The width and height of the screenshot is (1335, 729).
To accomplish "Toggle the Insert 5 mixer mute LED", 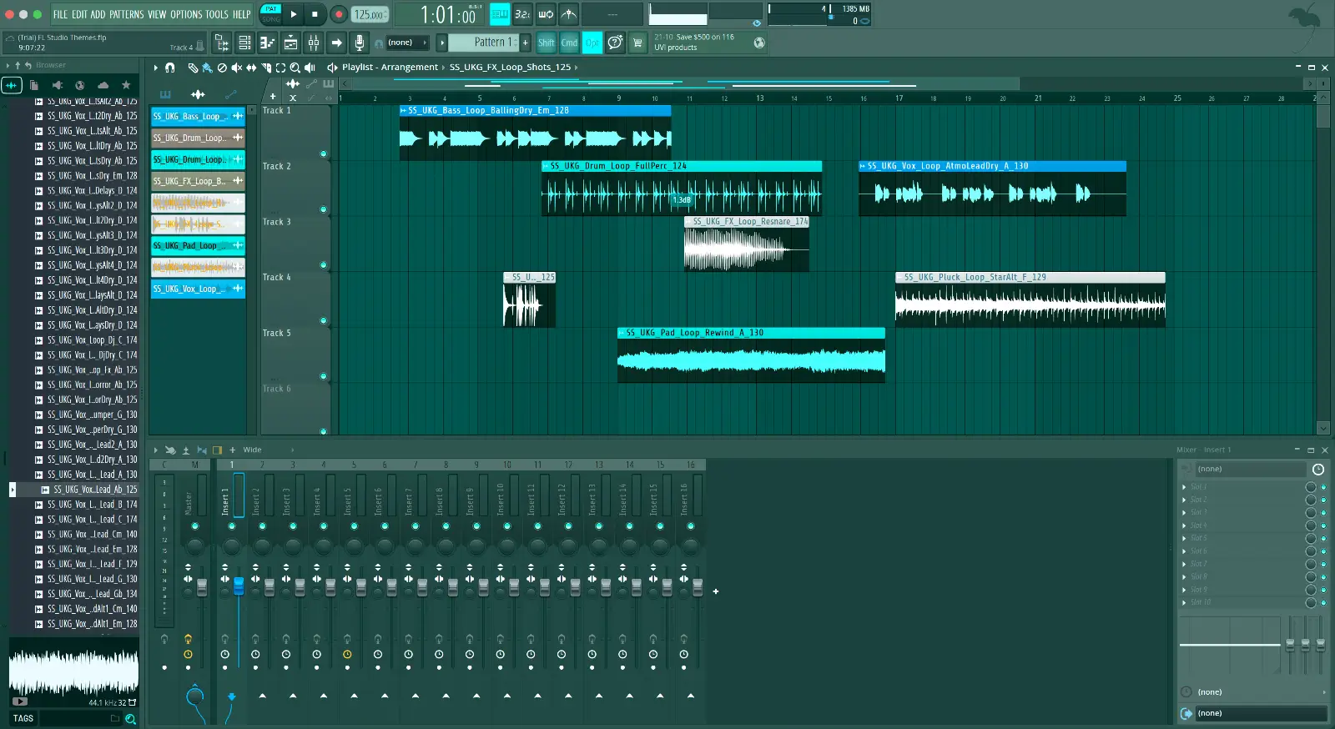I will click(354, 526).
